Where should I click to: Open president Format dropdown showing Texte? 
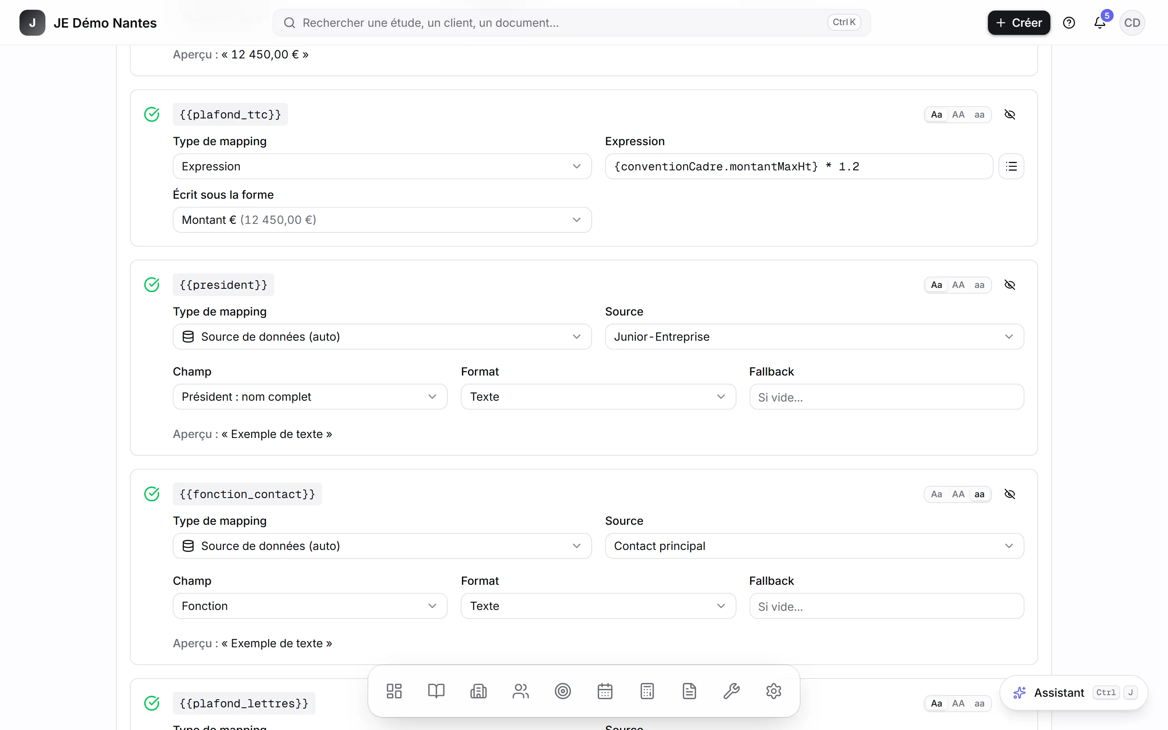(x=599, y=396)
